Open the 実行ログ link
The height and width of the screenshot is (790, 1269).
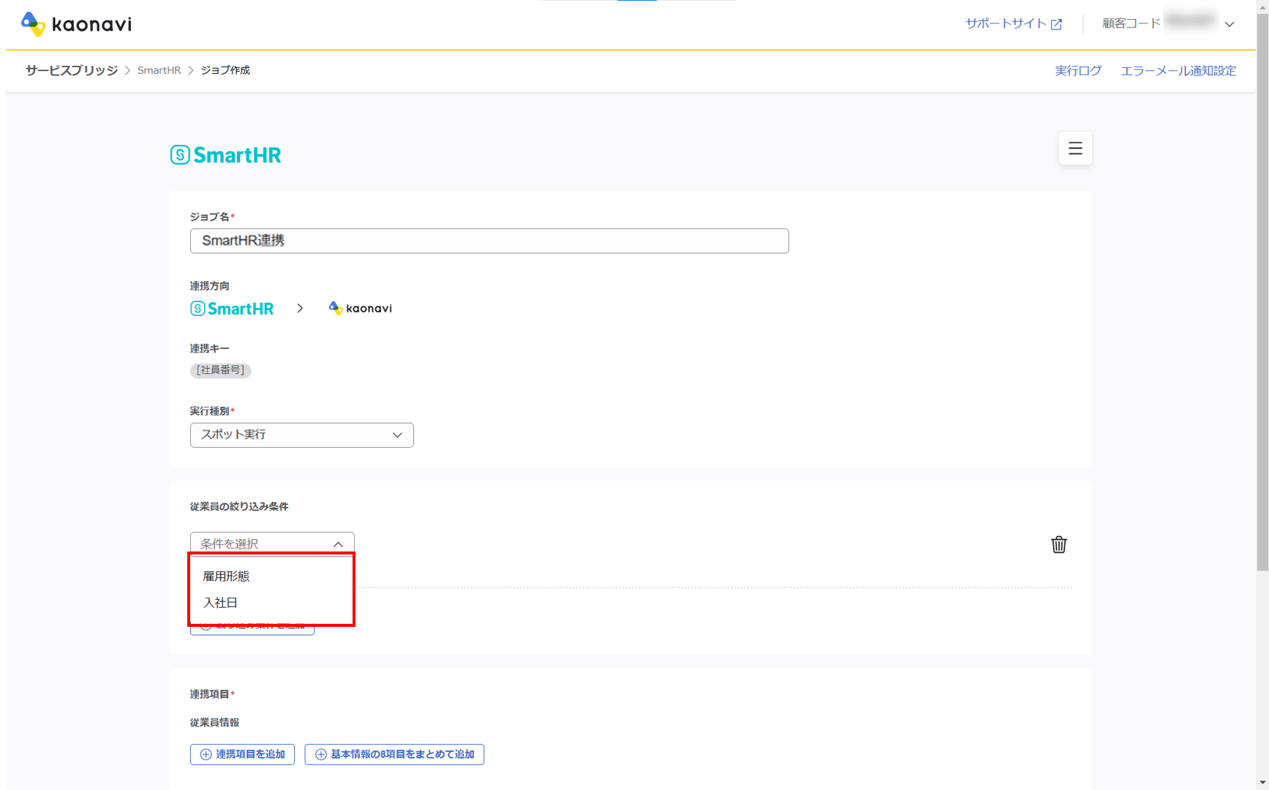tap(1078, 70)
